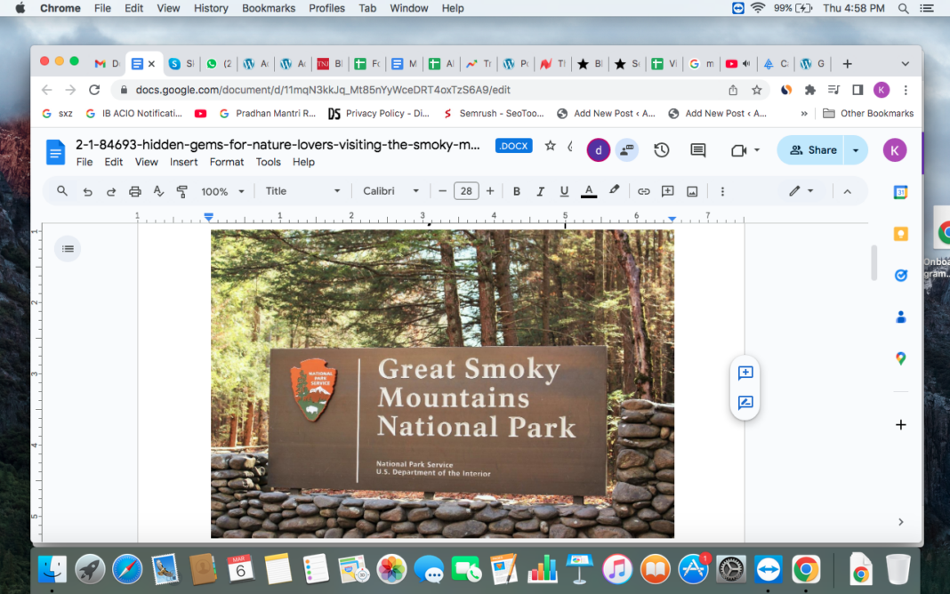Click the print icon in toolbar

[x=135, y=191]
